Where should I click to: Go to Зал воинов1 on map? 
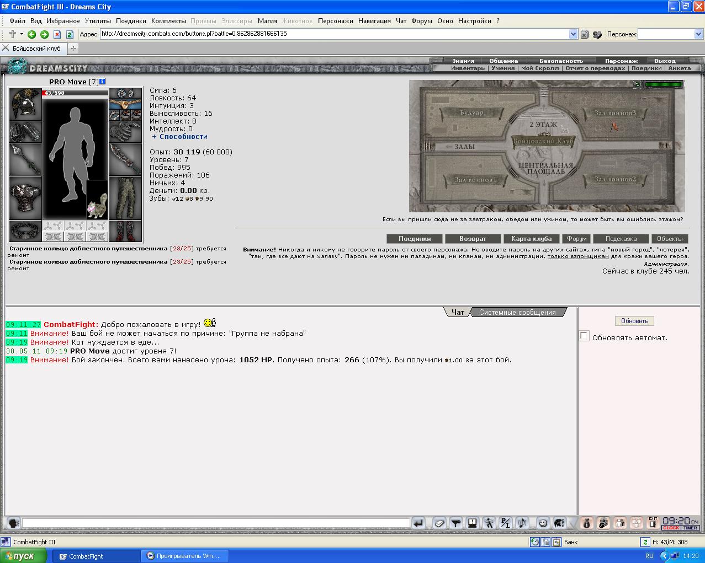pyautogui.click(x=476, y=180)
